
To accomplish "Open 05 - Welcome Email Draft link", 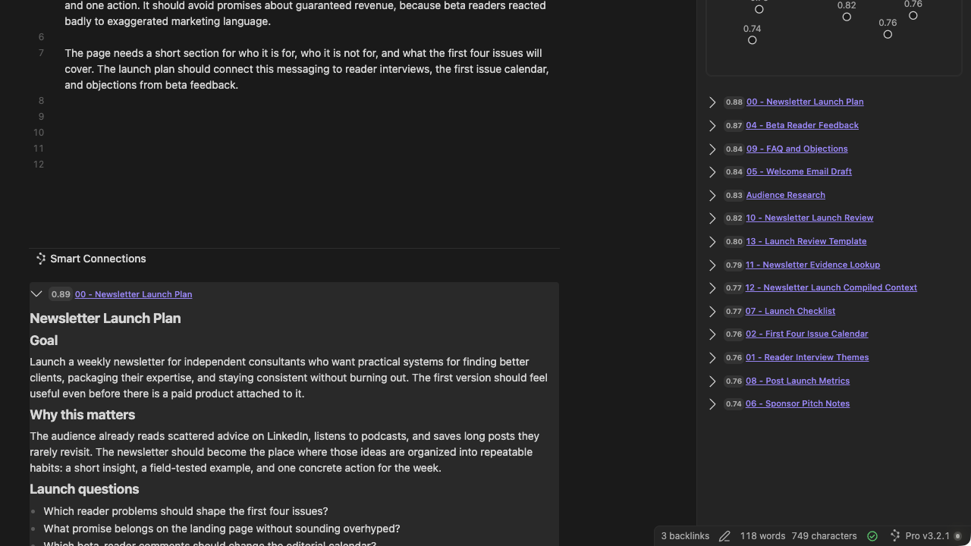I will coord(799,171).
